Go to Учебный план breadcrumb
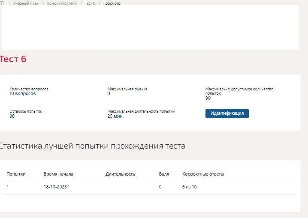308x218 pixels. (26, 3)
